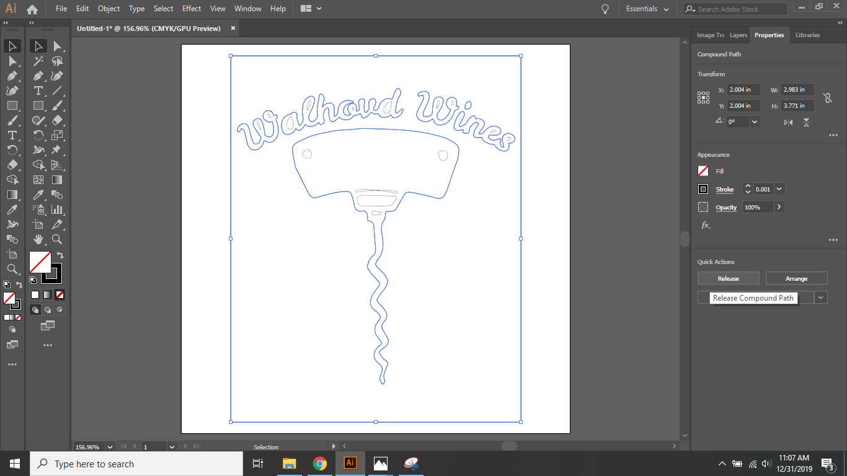Open the fx effects menu in Appearance

pyautogui.click(x=706, y=226)
